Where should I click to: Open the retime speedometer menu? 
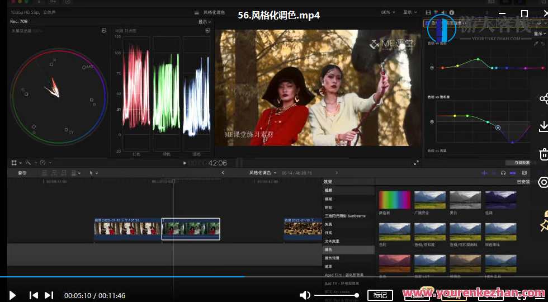[45, 163]
